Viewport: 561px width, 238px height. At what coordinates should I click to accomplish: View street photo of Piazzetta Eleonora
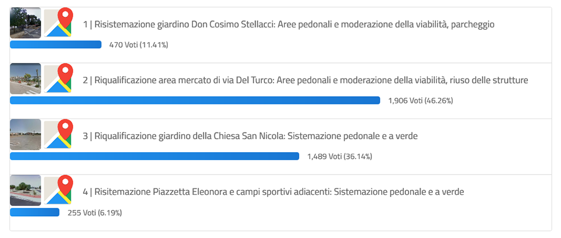tap(25, 190)
